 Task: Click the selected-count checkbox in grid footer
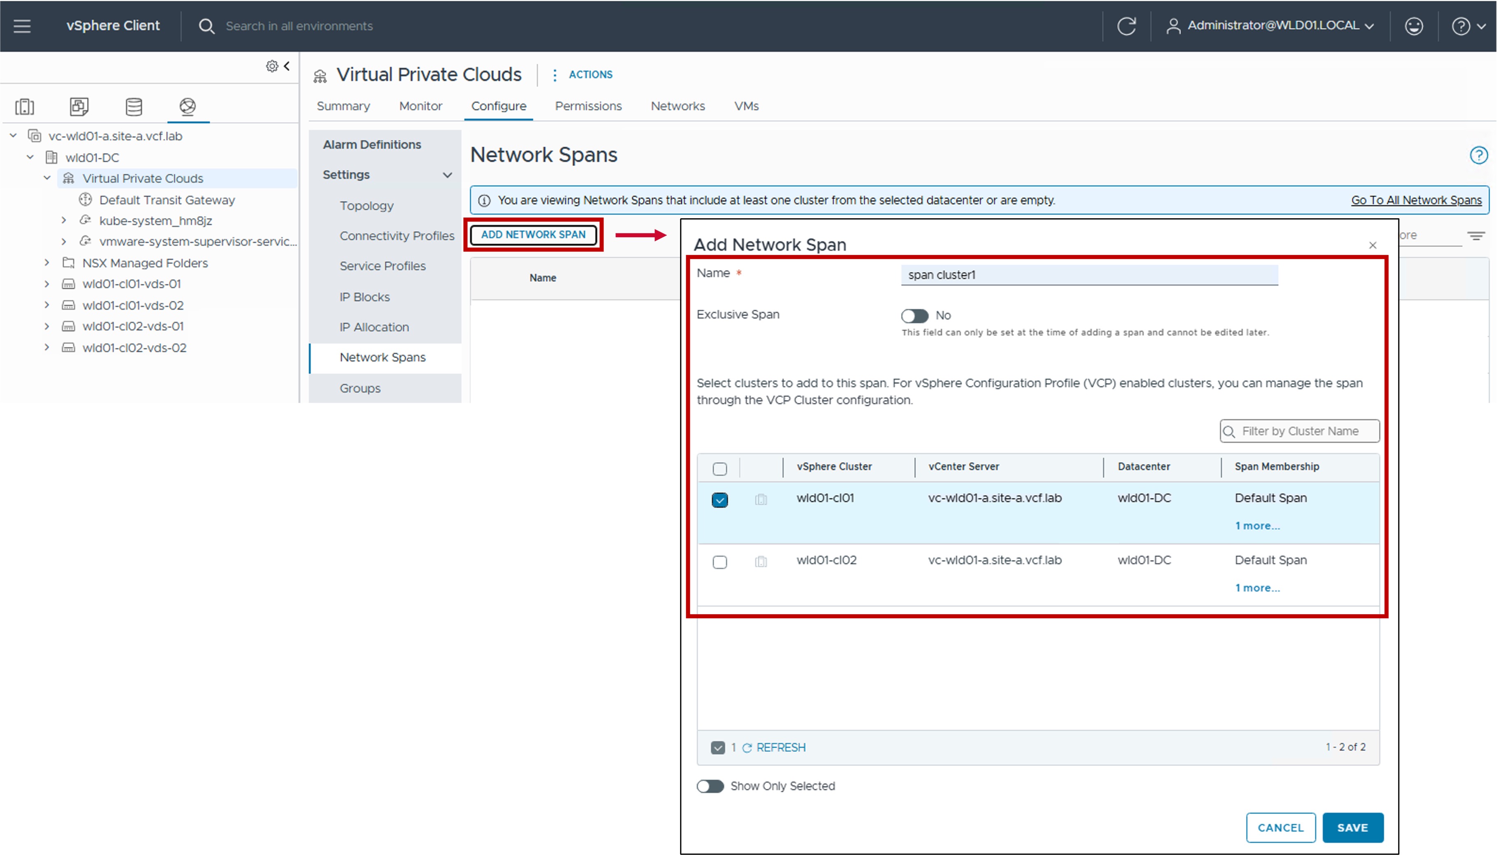click(x=717, y=748)
